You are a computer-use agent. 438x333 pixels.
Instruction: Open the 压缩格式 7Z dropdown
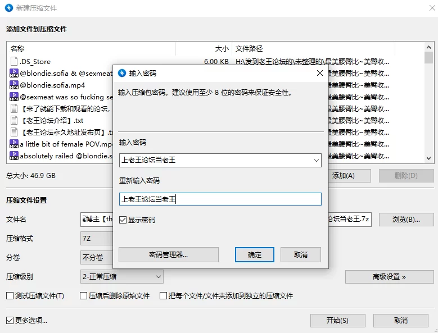coord(97,239)
